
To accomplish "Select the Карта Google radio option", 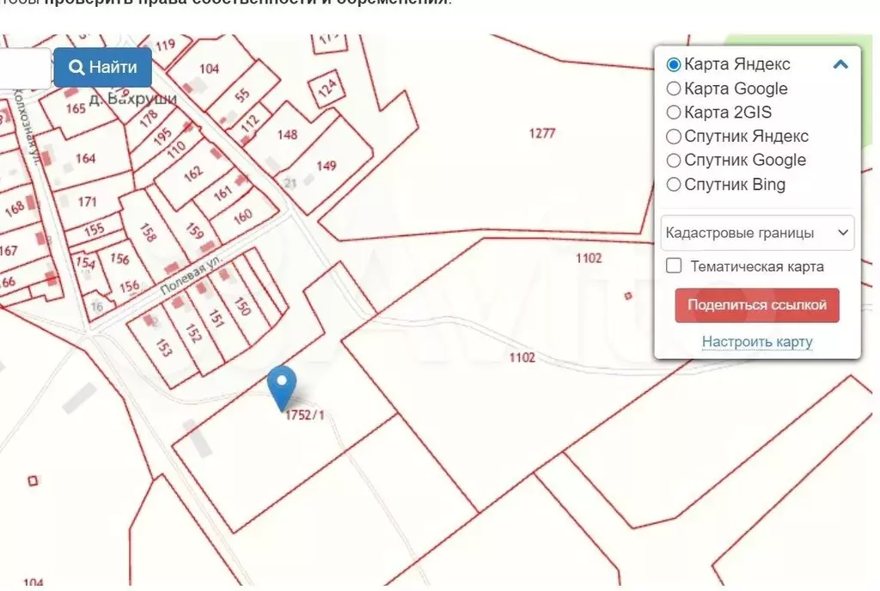I will coord(674,88).
